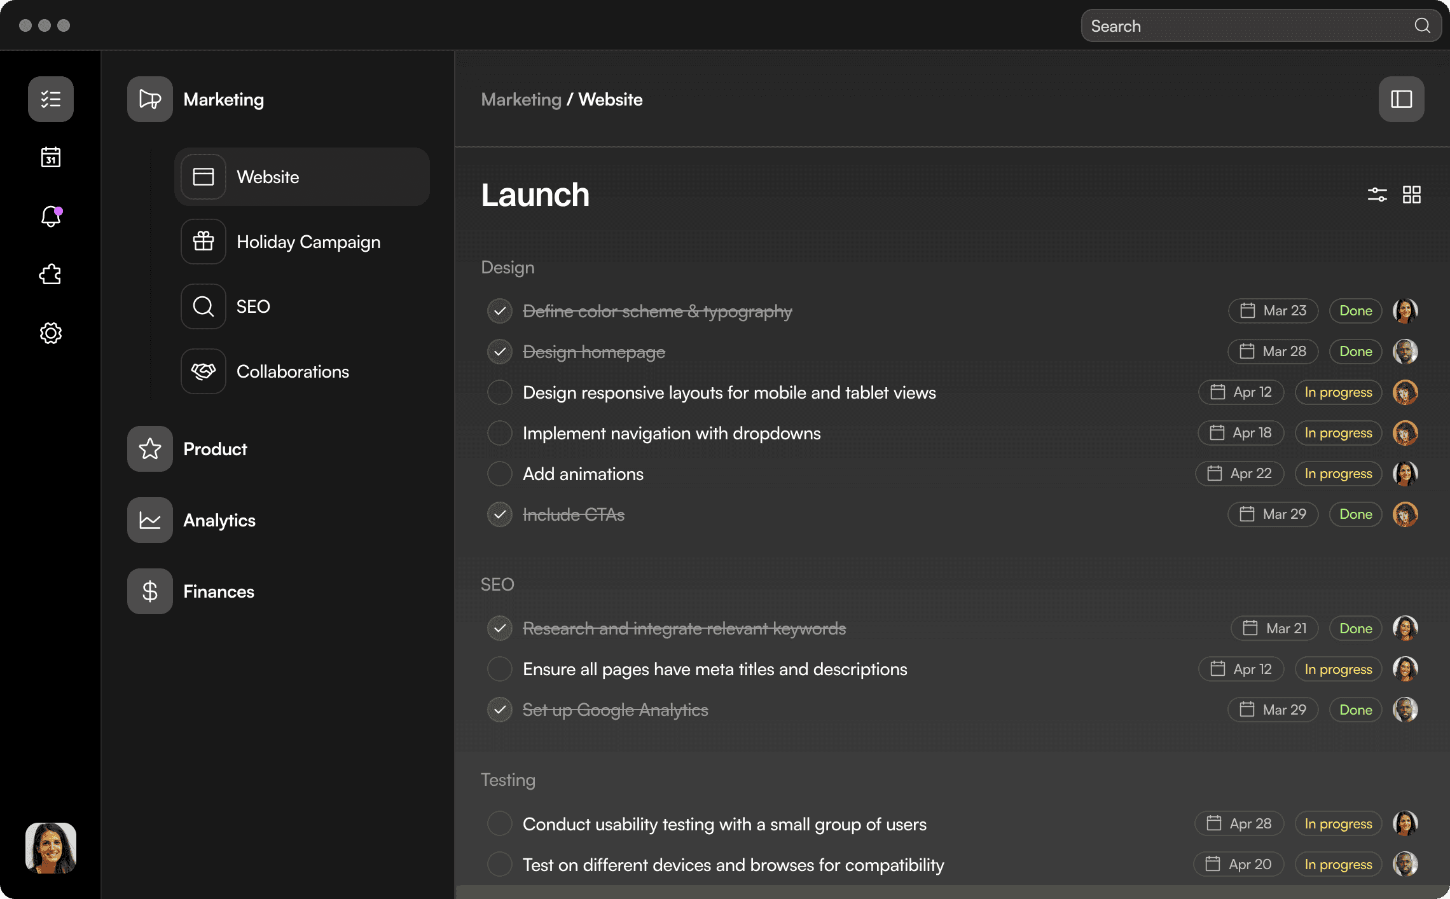The width and height of the screenshot is (1450, 899).
Task: Go to Marketing via the breadcrumb
Action: coord(521,99)
